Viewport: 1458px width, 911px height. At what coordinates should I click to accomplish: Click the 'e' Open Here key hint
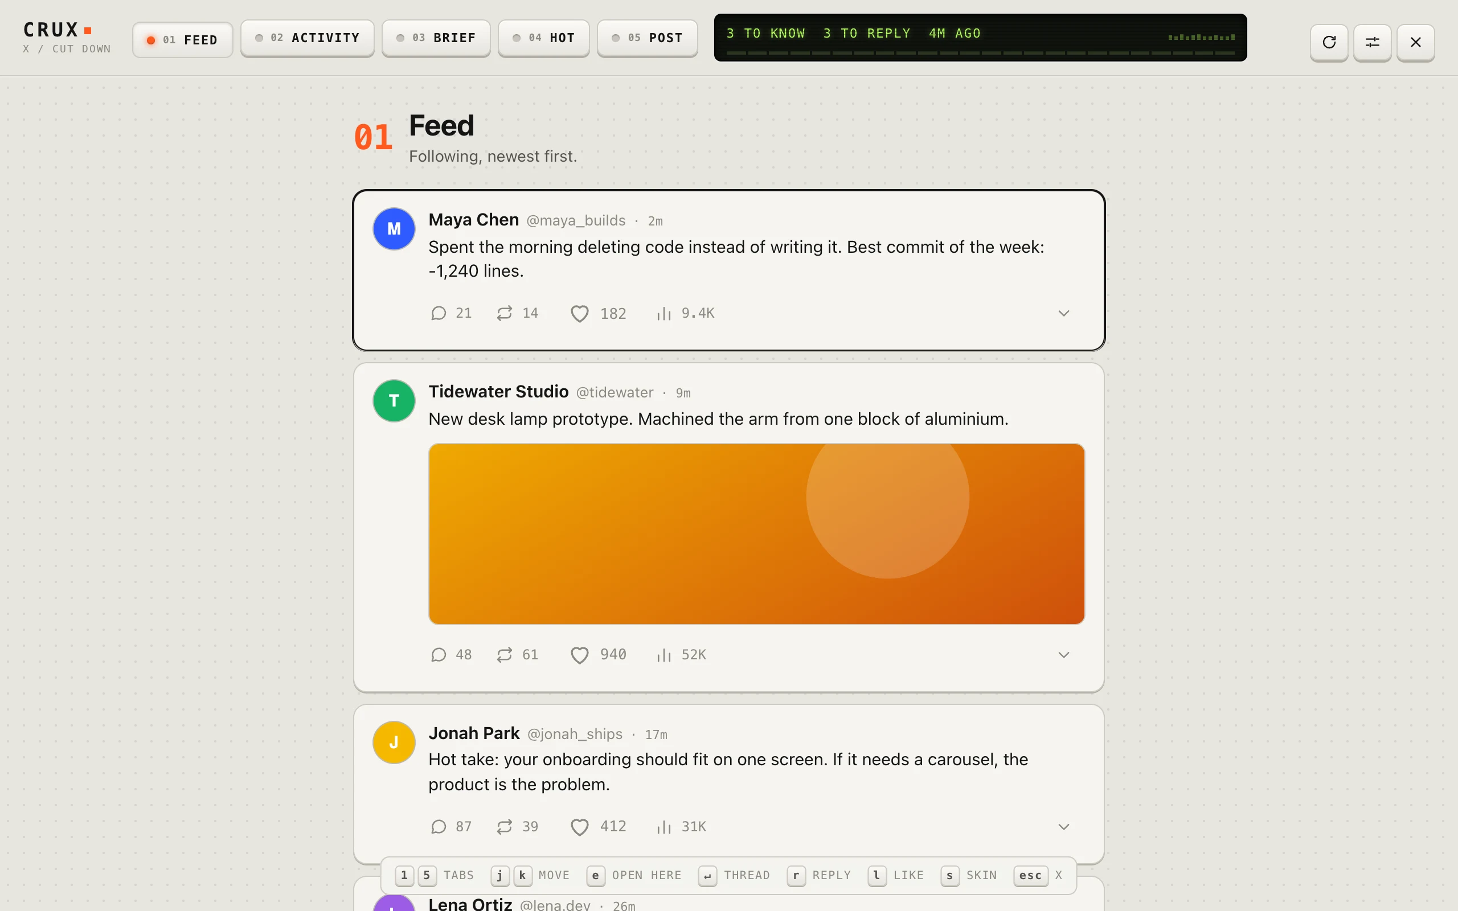coord(596,876)
